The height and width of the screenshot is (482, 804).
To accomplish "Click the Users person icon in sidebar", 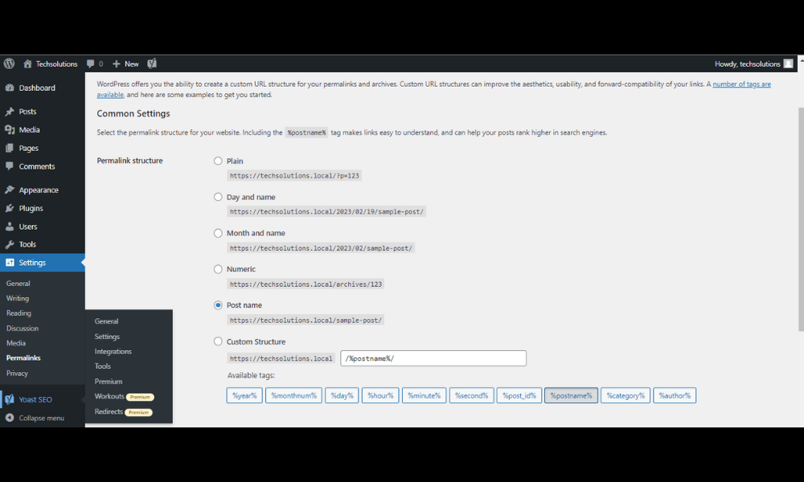I will tap(10, 227).
